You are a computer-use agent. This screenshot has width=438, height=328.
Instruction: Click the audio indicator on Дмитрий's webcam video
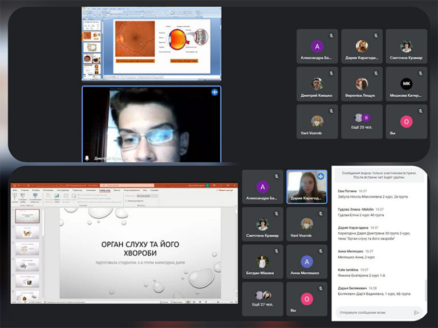[215, 92]
